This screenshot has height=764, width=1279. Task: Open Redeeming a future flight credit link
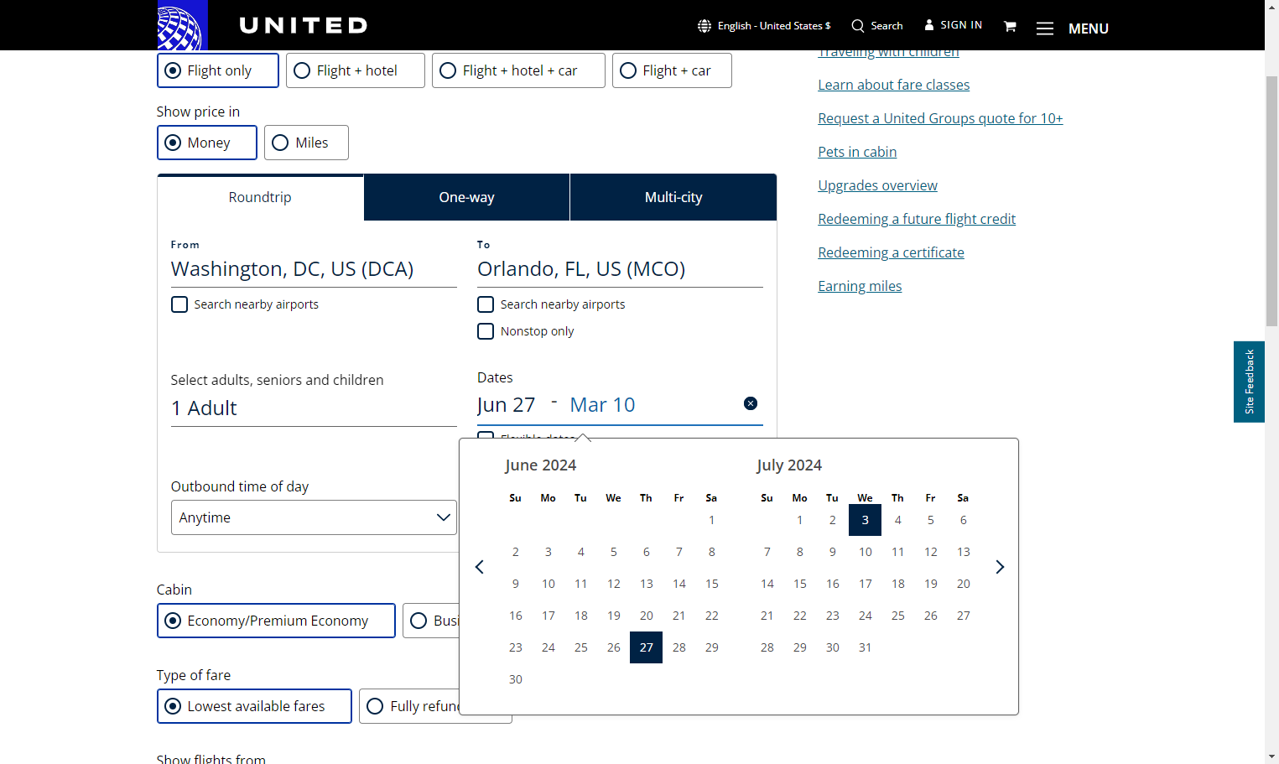click(x=917, y=219)
